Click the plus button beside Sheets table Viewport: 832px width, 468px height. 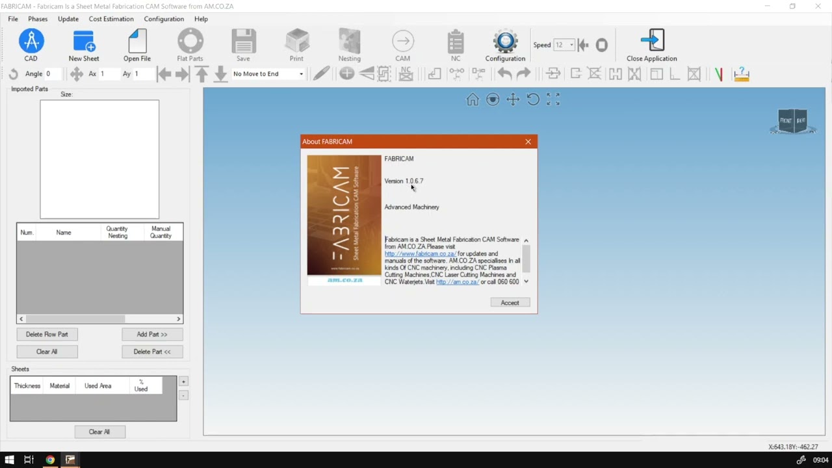tap(183, 382)
